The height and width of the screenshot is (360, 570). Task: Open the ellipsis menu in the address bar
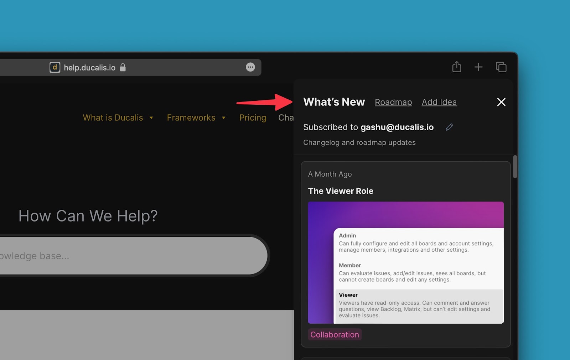250,67
